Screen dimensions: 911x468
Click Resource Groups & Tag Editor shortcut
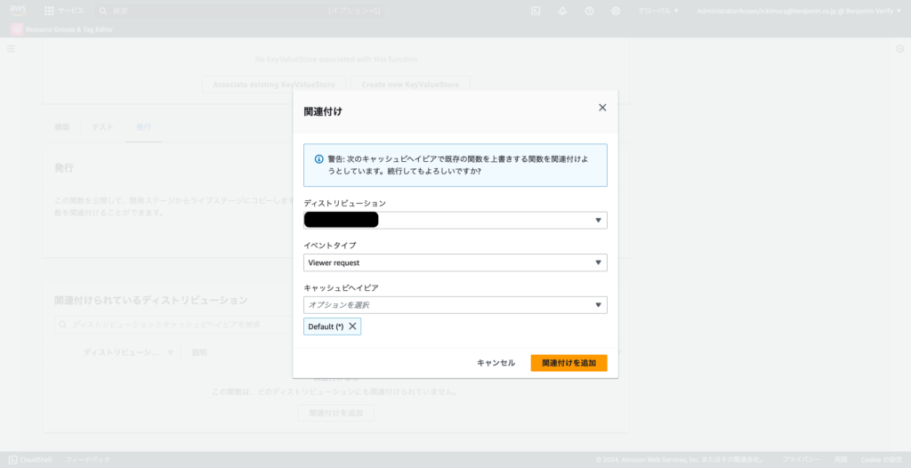tap(62, 29)
